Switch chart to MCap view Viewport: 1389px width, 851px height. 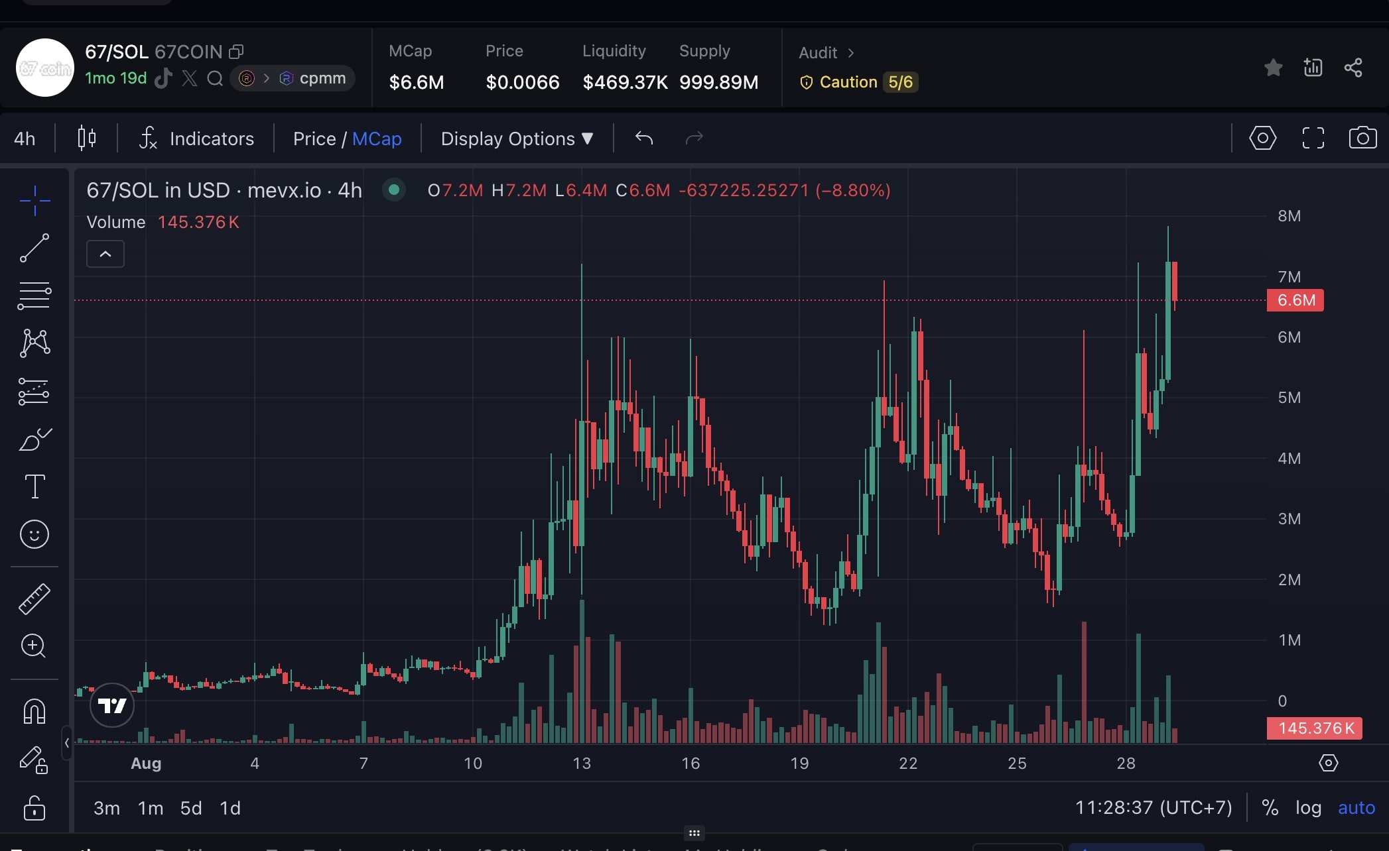pyautogui.click(x=377, y=139)
